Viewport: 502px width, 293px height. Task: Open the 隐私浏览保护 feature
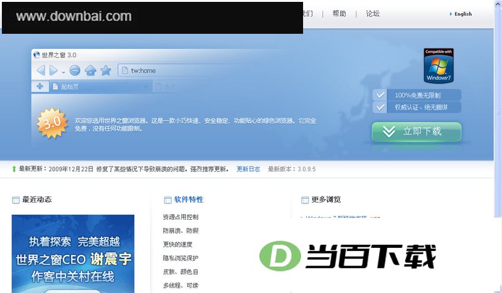(x=181, y=258)
